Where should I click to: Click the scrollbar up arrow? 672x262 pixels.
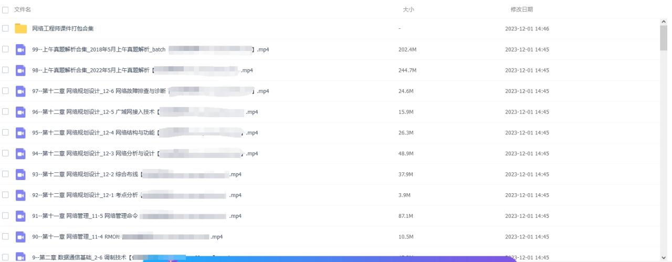663,22
